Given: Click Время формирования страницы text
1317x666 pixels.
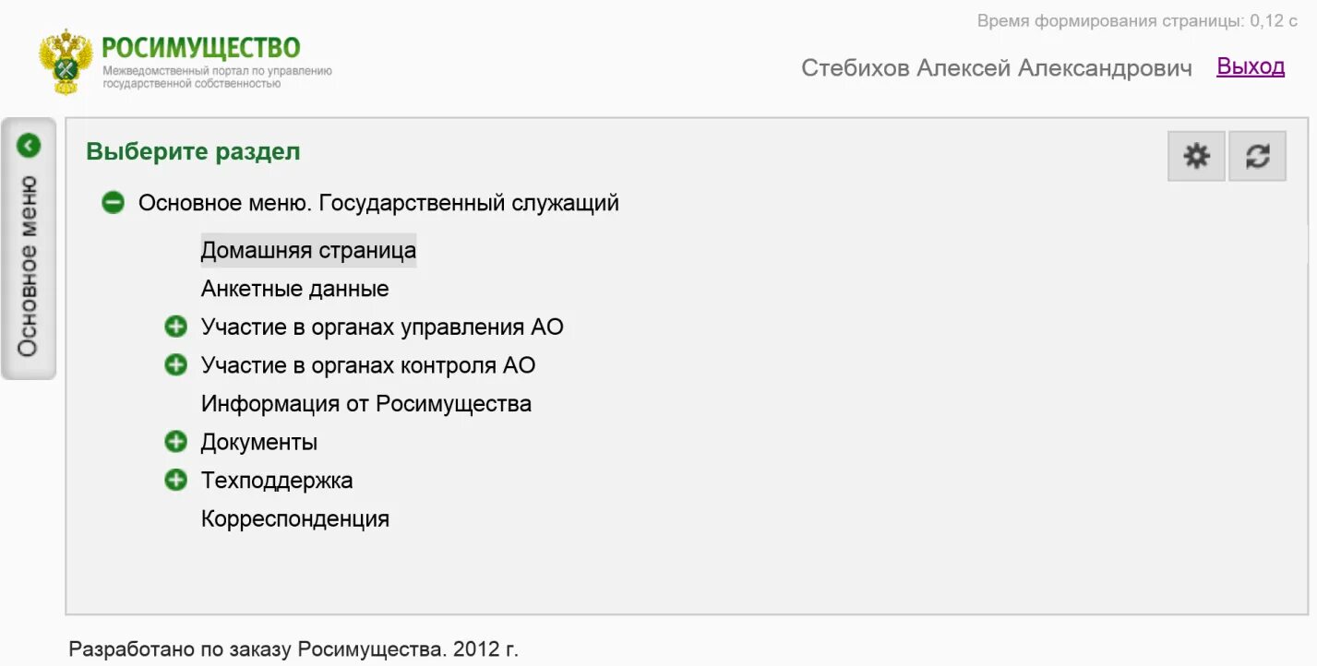Looking at the screenshot, I should [x=1137, y=20].
